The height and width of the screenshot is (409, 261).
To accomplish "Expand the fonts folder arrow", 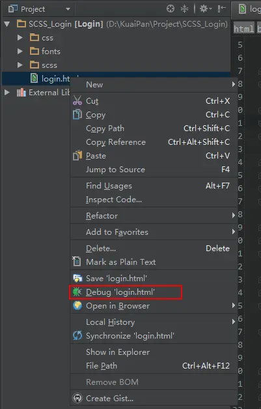I will click(x=20, y=51).
